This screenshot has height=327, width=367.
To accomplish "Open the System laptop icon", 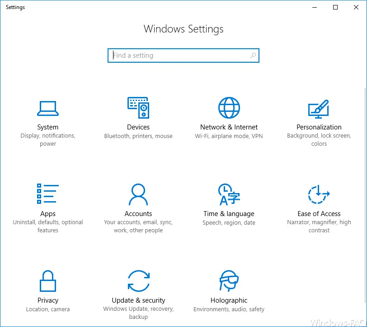I will coord(48,108).
